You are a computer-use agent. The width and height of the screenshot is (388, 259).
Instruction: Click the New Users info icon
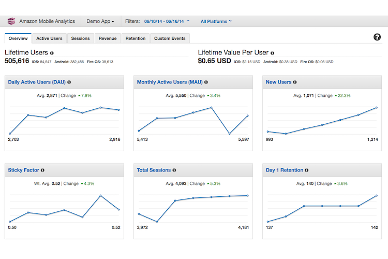(295, 82)
